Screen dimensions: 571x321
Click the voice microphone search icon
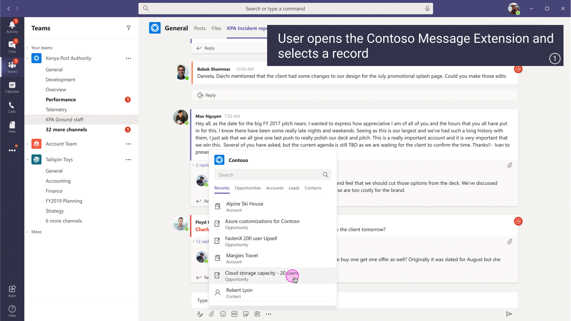[427, 8]
